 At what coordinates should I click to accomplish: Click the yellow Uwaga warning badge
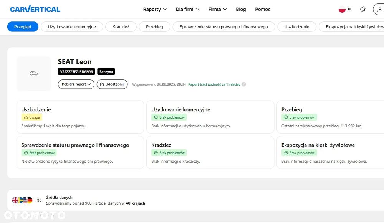tap(32, 117)
